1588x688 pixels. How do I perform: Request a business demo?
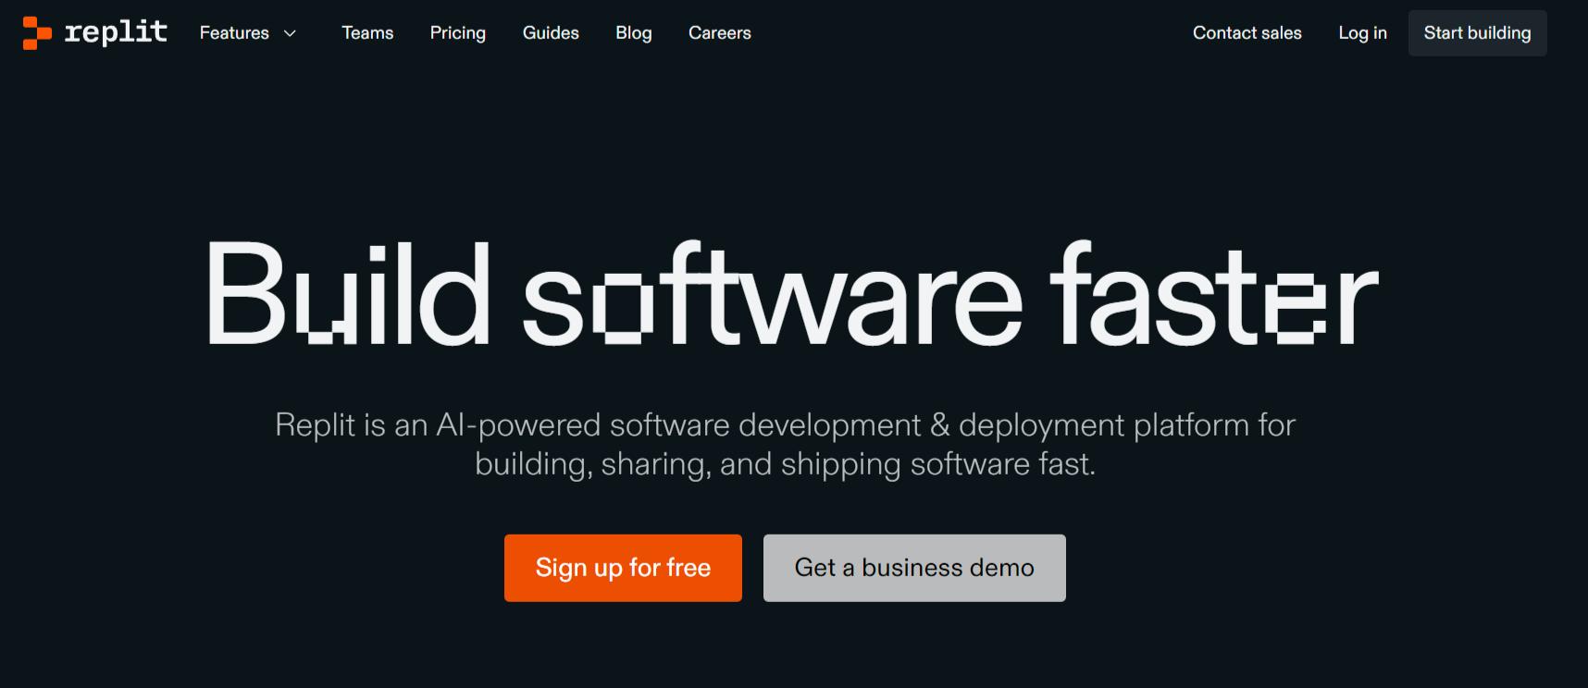point(914,568)
